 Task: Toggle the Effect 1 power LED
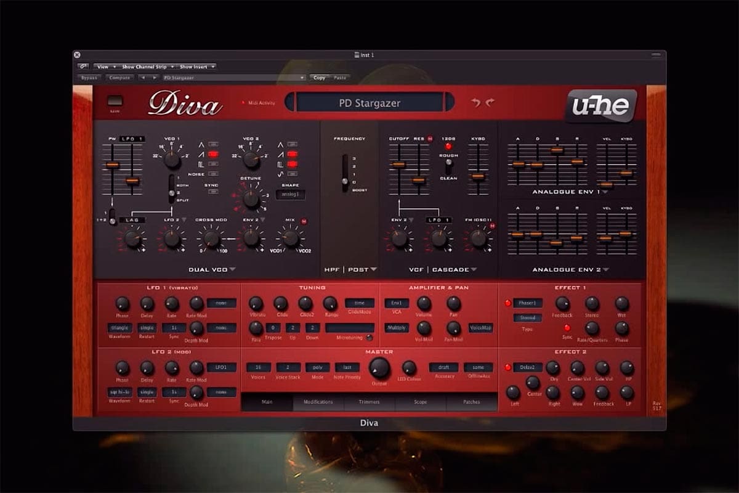click(x=508, y=303)
